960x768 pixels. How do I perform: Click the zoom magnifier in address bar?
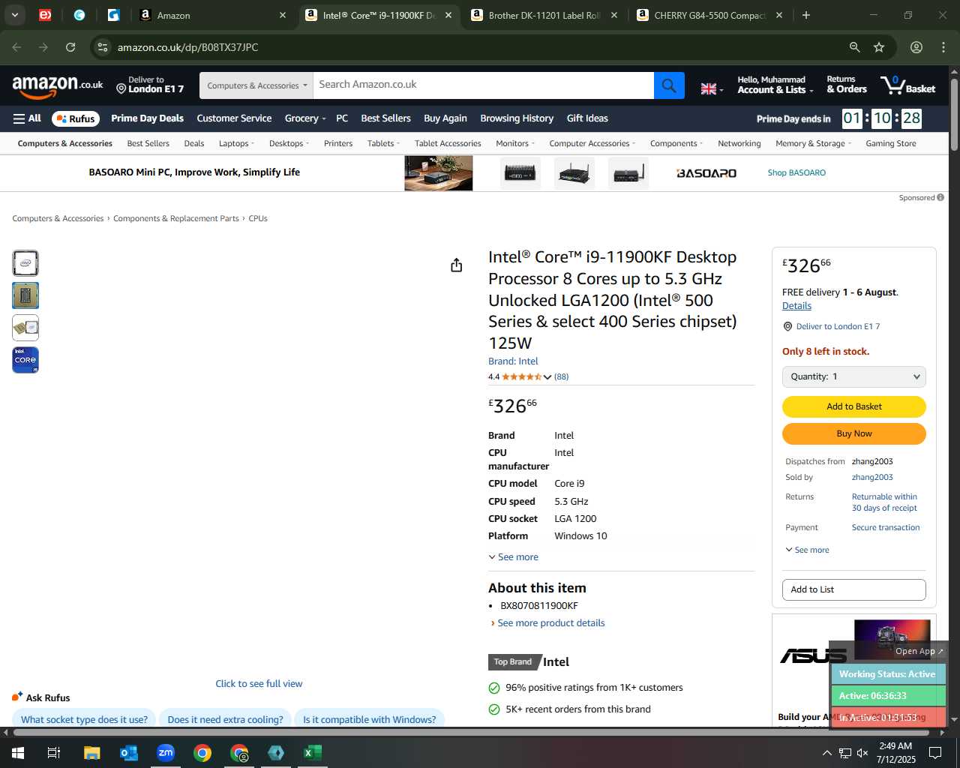pos(854,47)
